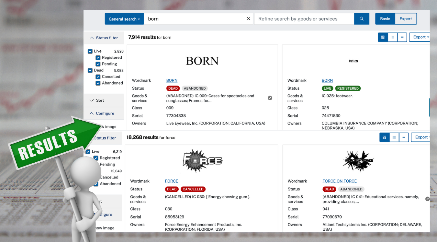Open Export dropdown above born results
Screen dimensions: 437x242
coord(420,37)
